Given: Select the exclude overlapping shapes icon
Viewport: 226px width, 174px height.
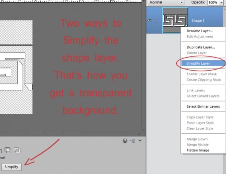Looking at the screenshot, I should coord(17,150).
